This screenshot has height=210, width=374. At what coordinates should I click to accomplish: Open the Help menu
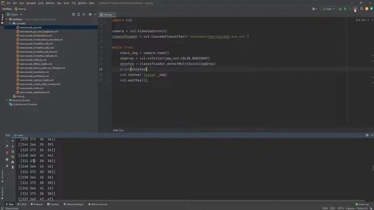point(91,3)
